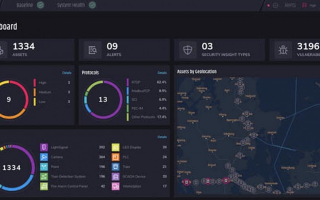
Task: Click the Alerts counter in top bar
Action: [x=304, y=5]
